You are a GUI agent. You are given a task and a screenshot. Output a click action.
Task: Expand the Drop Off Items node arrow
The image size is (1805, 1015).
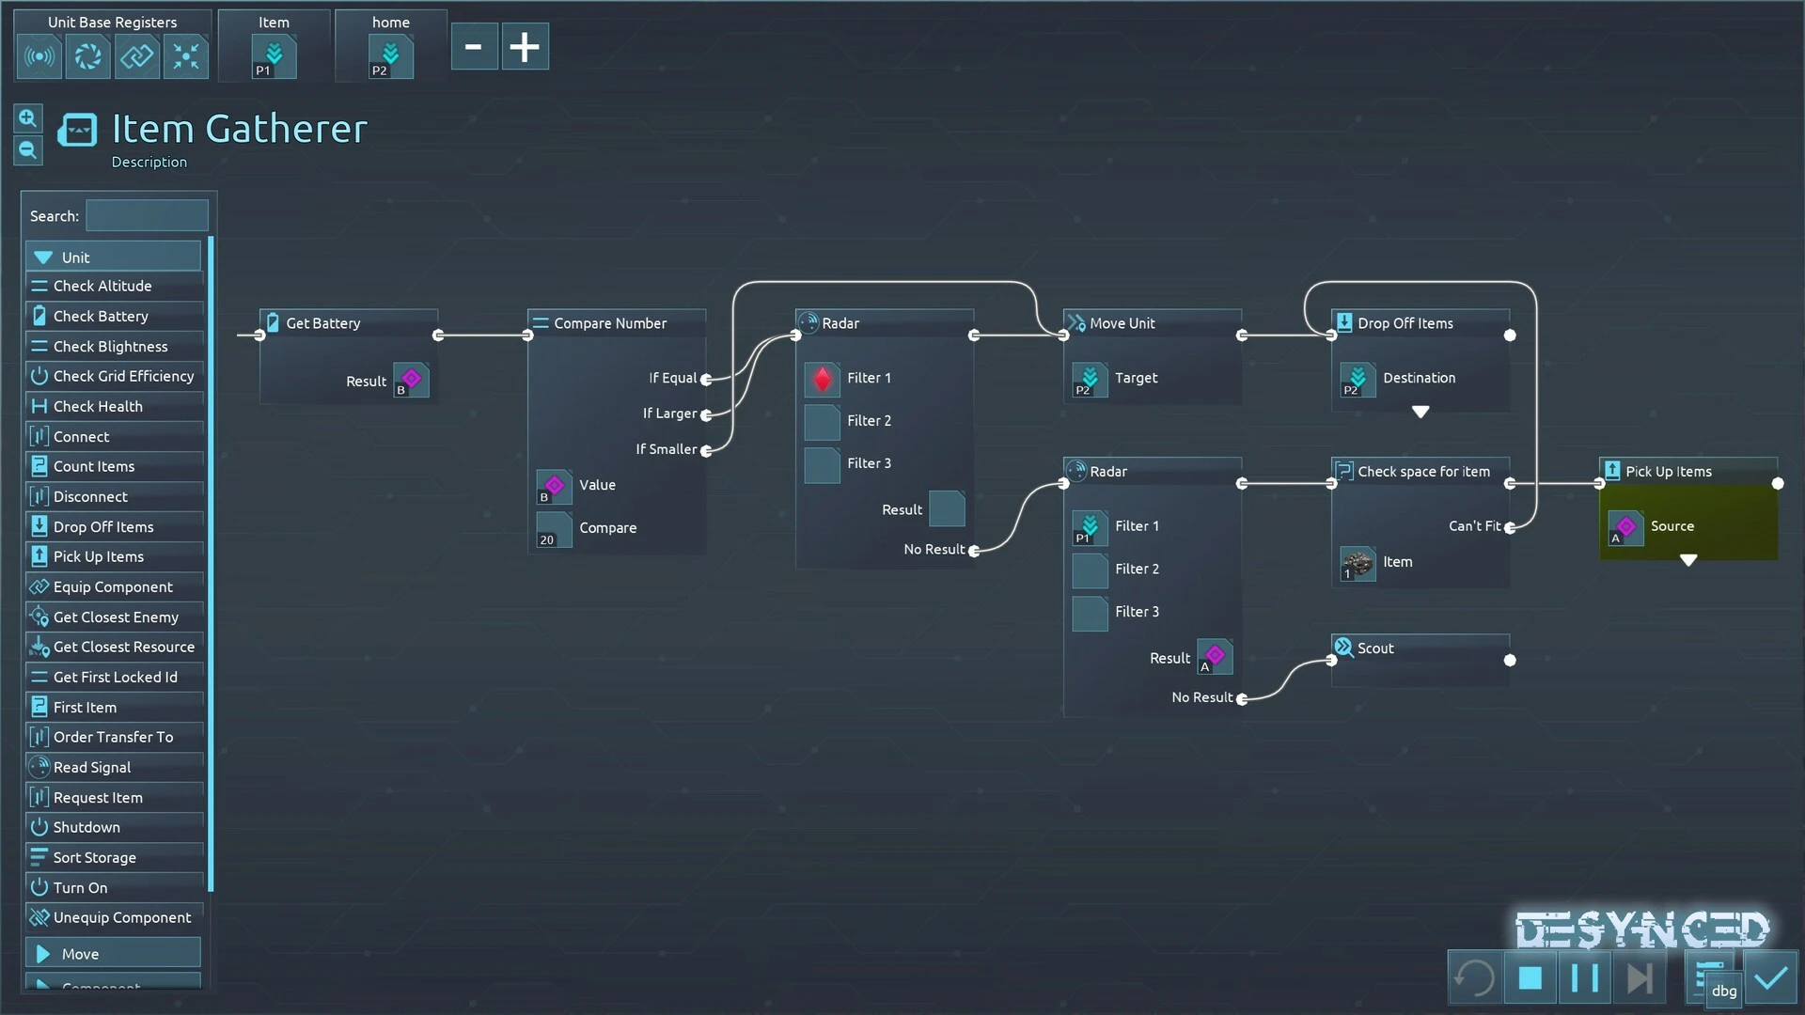1420,412
